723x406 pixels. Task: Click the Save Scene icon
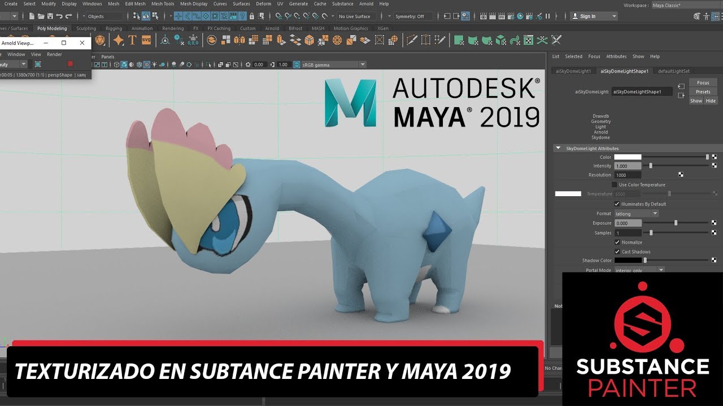50,16
